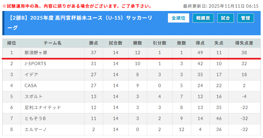Image resolution: width=263 pixels, height=138 pixels.
Task: Click the 得点 column header
Action: pos(200,43)
